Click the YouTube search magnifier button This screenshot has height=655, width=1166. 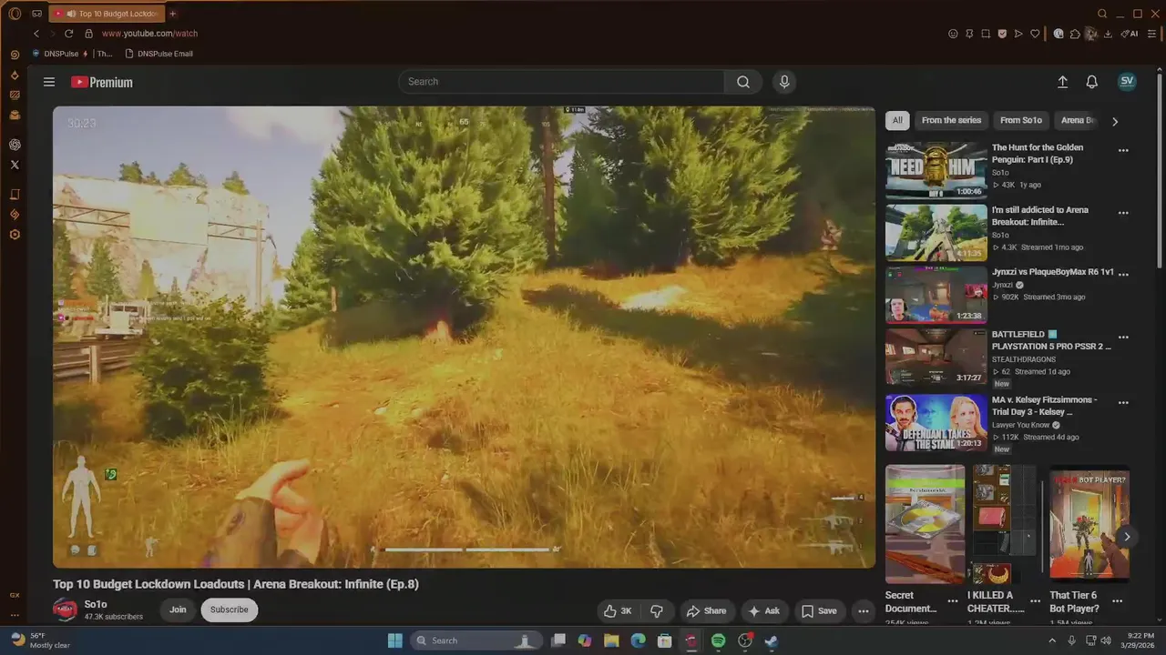743,82
